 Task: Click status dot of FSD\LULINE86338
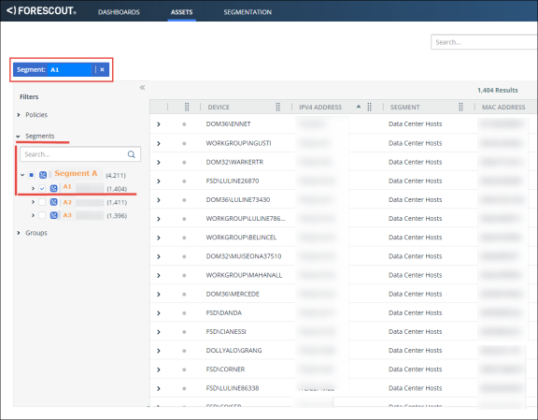point(184,388)
